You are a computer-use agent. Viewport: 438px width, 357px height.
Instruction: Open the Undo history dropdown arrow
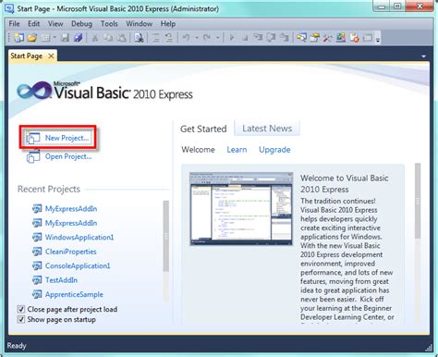pos(197,38)
